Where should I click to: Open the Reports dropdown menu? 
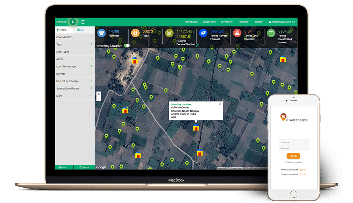click(244, 22)
